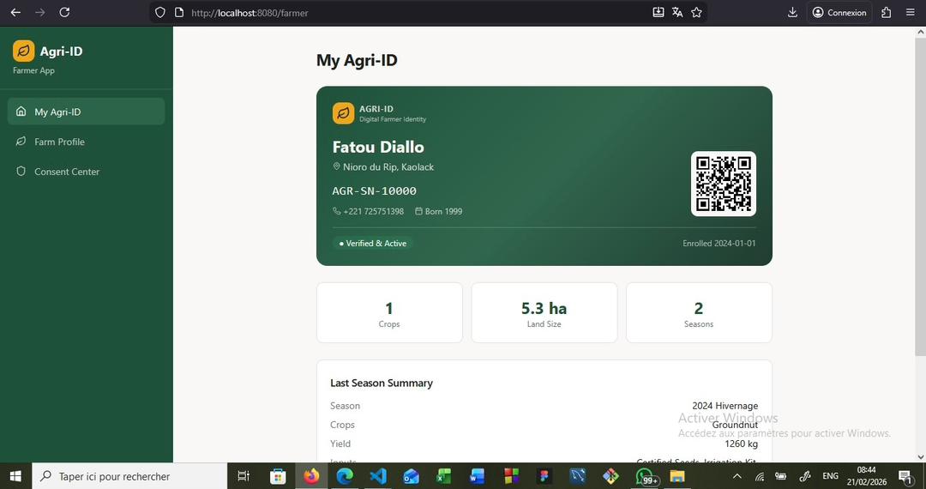This screenshot has width=926, height=489.
Task: Open Consent Center in the sidebar
Action: [87, 172]
